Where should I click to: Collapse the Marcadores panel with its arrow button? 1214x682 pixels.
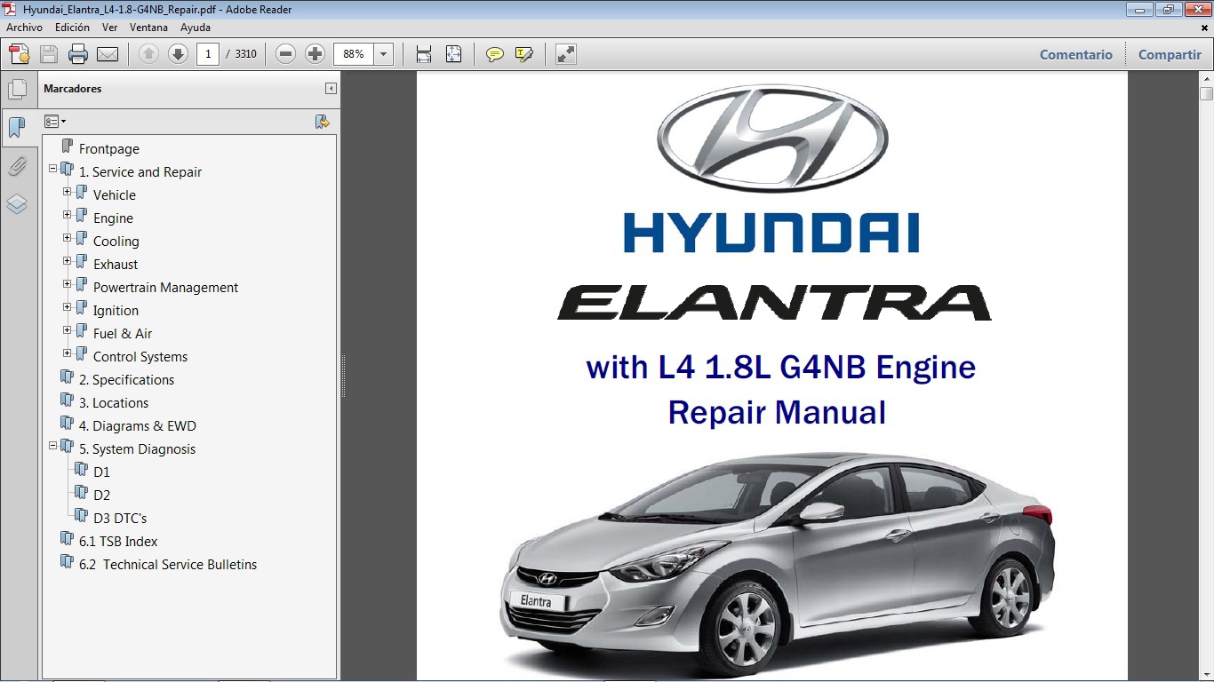331,89
